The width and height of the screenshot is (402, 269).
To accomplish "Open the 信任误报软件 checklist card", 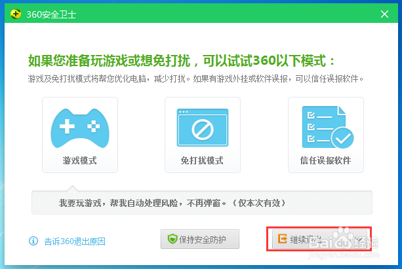I will click(326, 135).
